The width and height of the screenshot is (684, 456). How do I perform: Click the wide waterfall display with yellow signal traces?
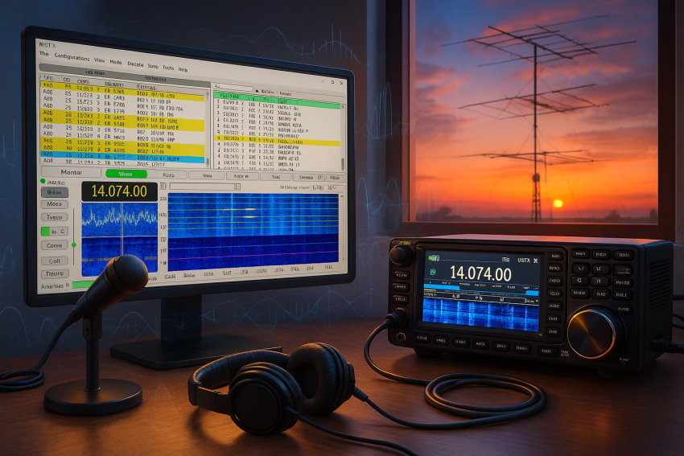pos(253,231)
